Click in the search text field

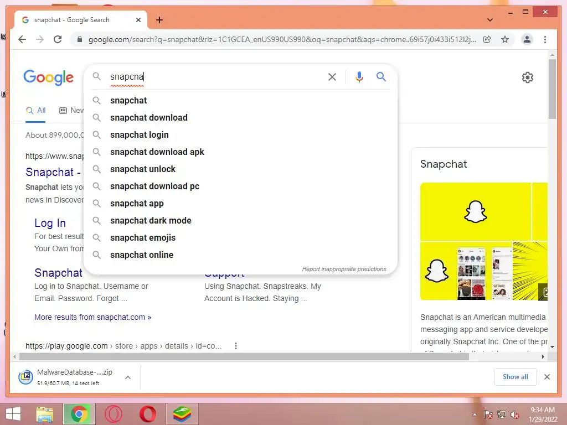click(x=215, y=76)
